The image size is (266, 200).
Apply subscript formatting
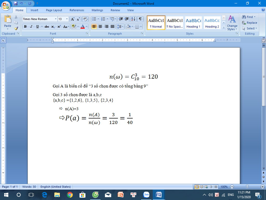[53, 27]
